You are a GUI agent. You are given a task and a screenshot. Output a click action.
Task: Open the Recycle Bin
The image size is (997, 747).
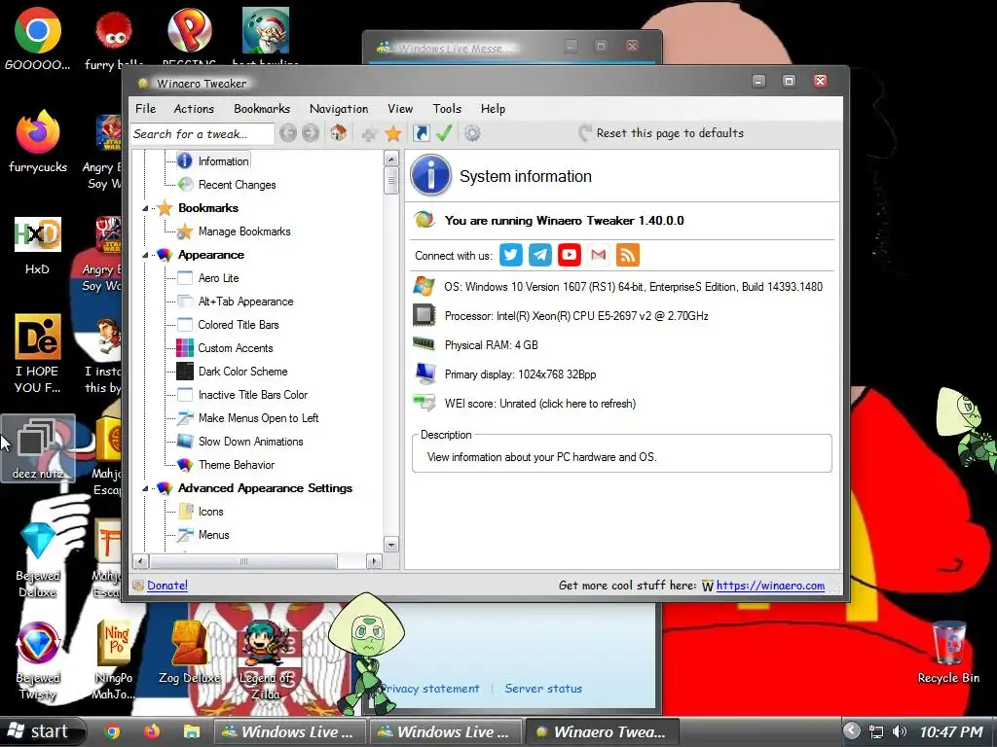click(948, 653)
